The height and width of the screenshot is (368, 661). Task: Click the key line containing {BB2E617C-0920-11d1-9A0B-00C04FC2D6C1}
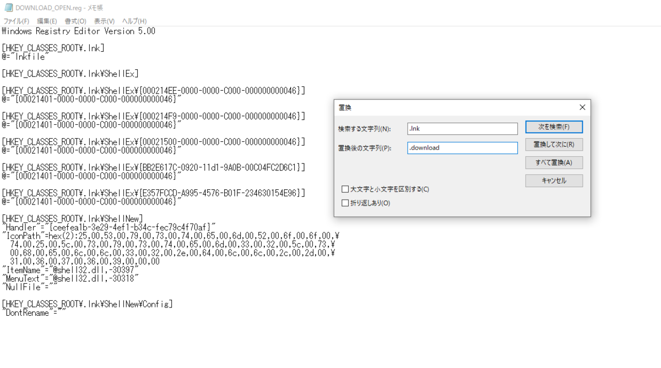tap(154, 167)
